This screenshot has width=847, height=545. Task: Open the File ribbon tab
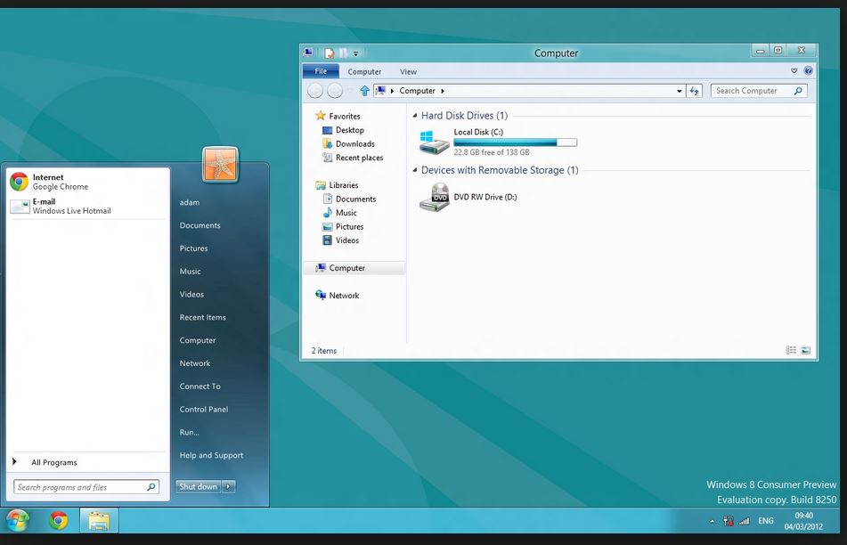tap(321, 71)
